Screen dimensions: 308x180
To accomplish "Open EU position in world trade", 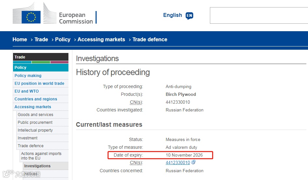I will (x=39, y=84).
